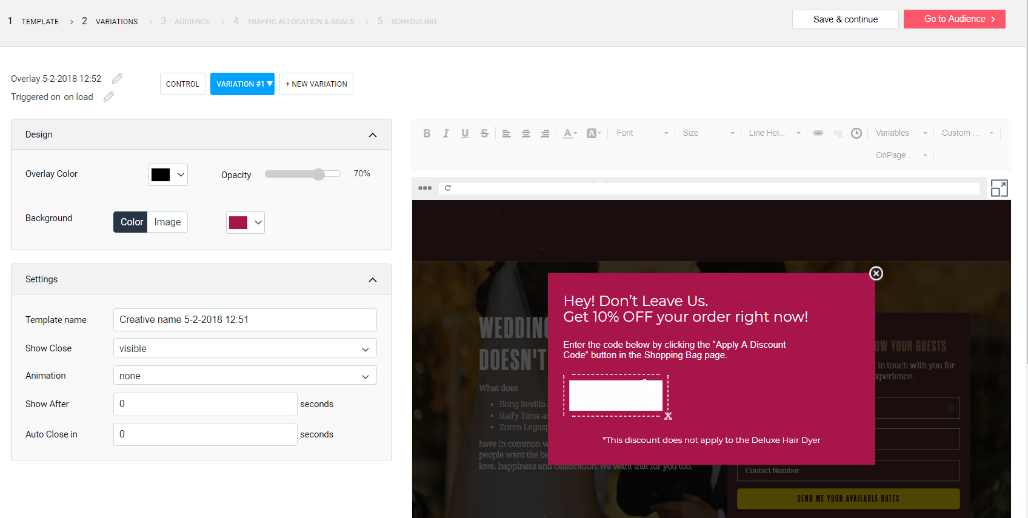Open the Animation dropdown

[245, 376]
